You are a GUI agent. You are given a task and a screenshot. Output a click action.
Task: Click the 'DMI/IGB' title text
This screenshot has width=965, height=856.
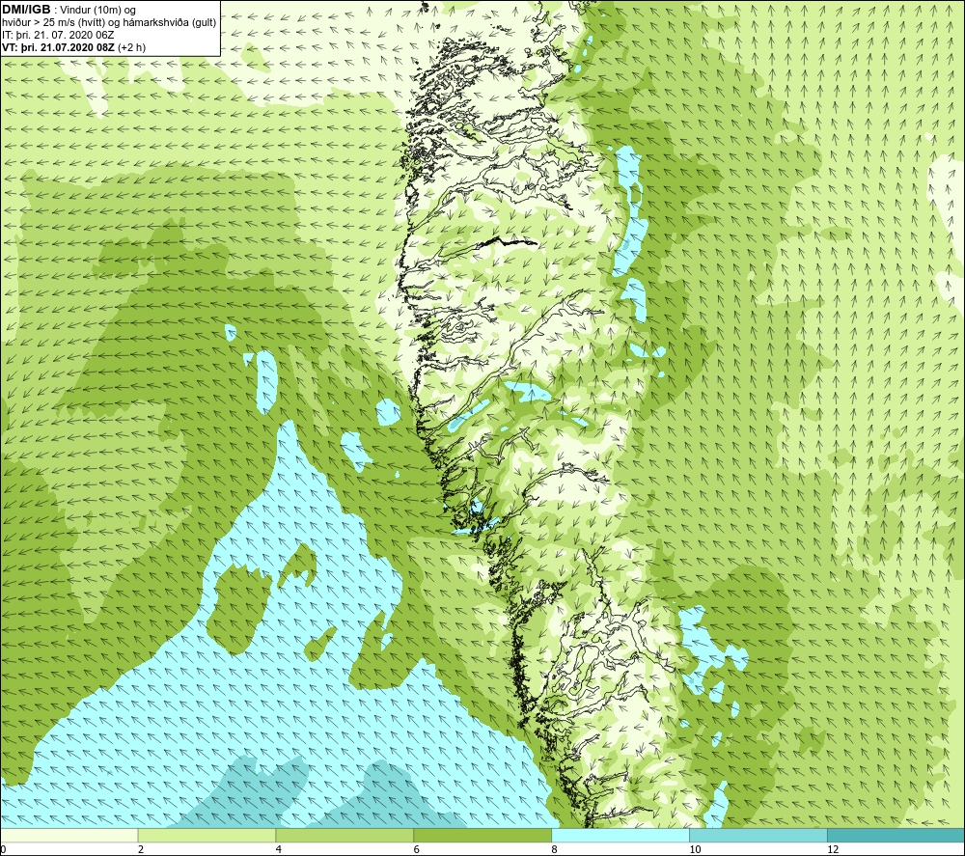[x=26, y=10]
